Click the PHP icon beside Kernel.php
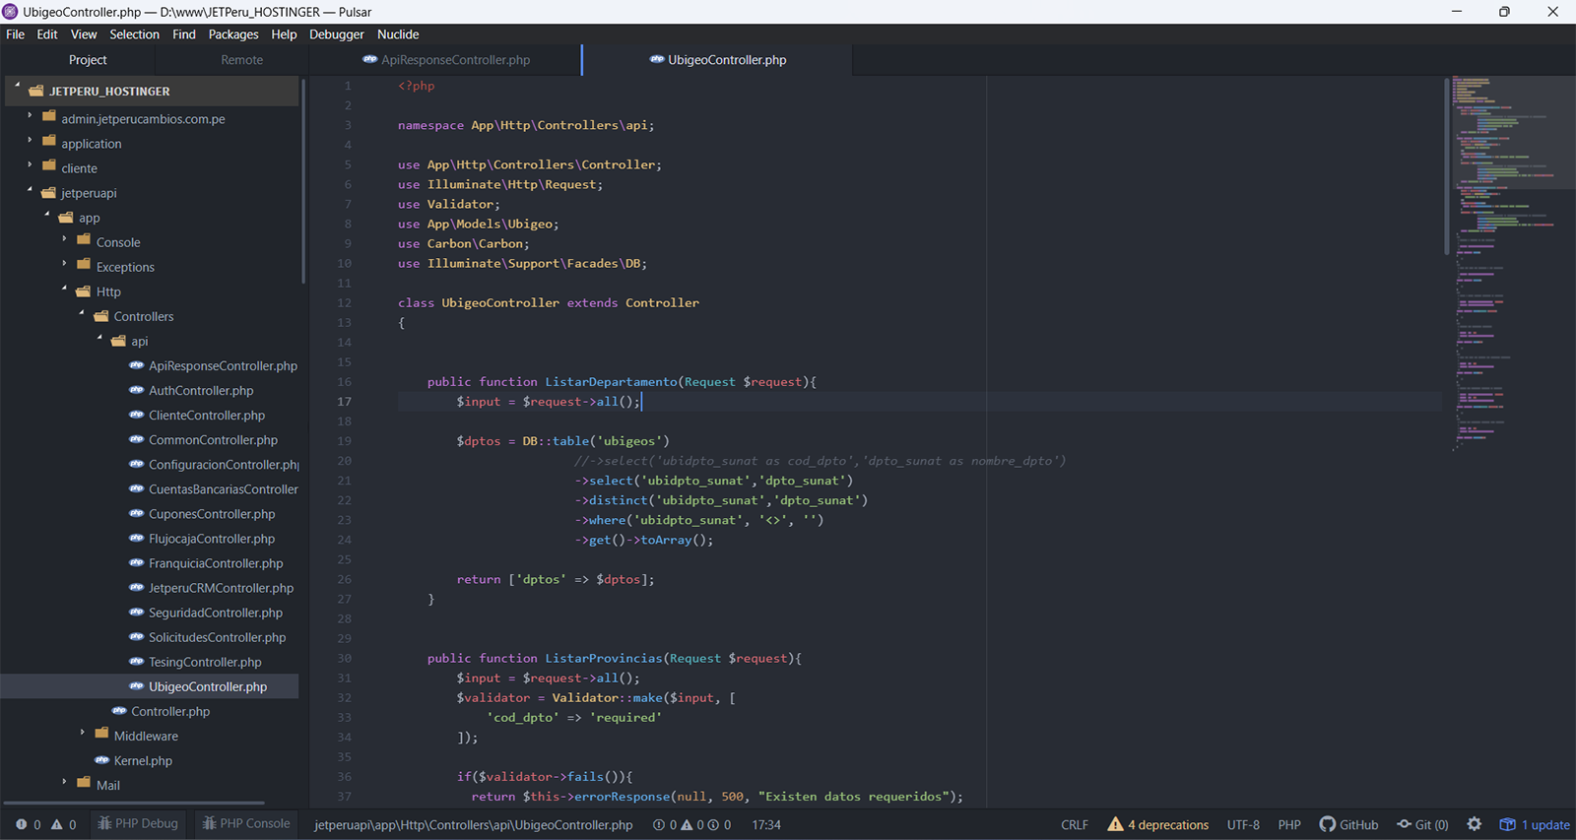 (101, 760)
